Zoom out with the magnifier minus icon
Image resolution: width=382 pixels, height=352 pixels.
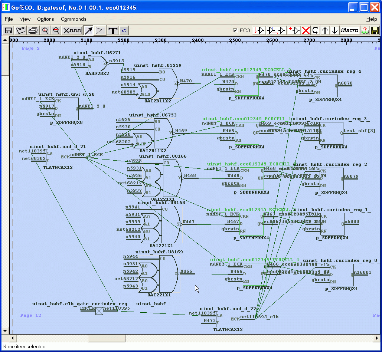point(56,30)
